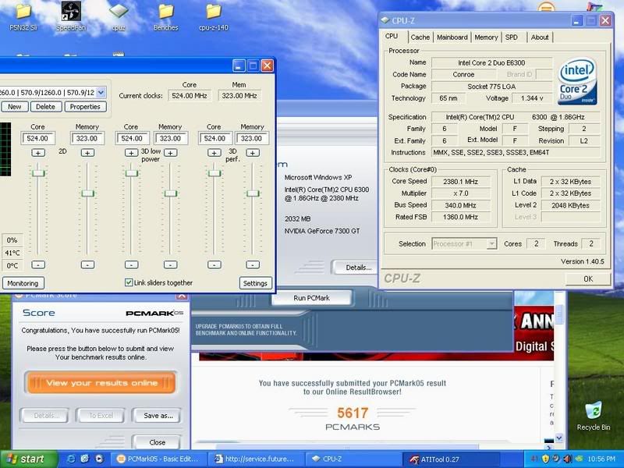Click the 5617 PCMarks score text
This screenshot has height=468, width=624.
(x=353, y=413)
